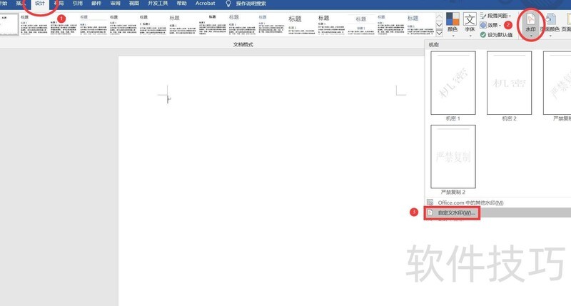The height and width of the screenshot is (306, 571).
Task: Switch to the 引用 (References) tab
Action: 77,4
